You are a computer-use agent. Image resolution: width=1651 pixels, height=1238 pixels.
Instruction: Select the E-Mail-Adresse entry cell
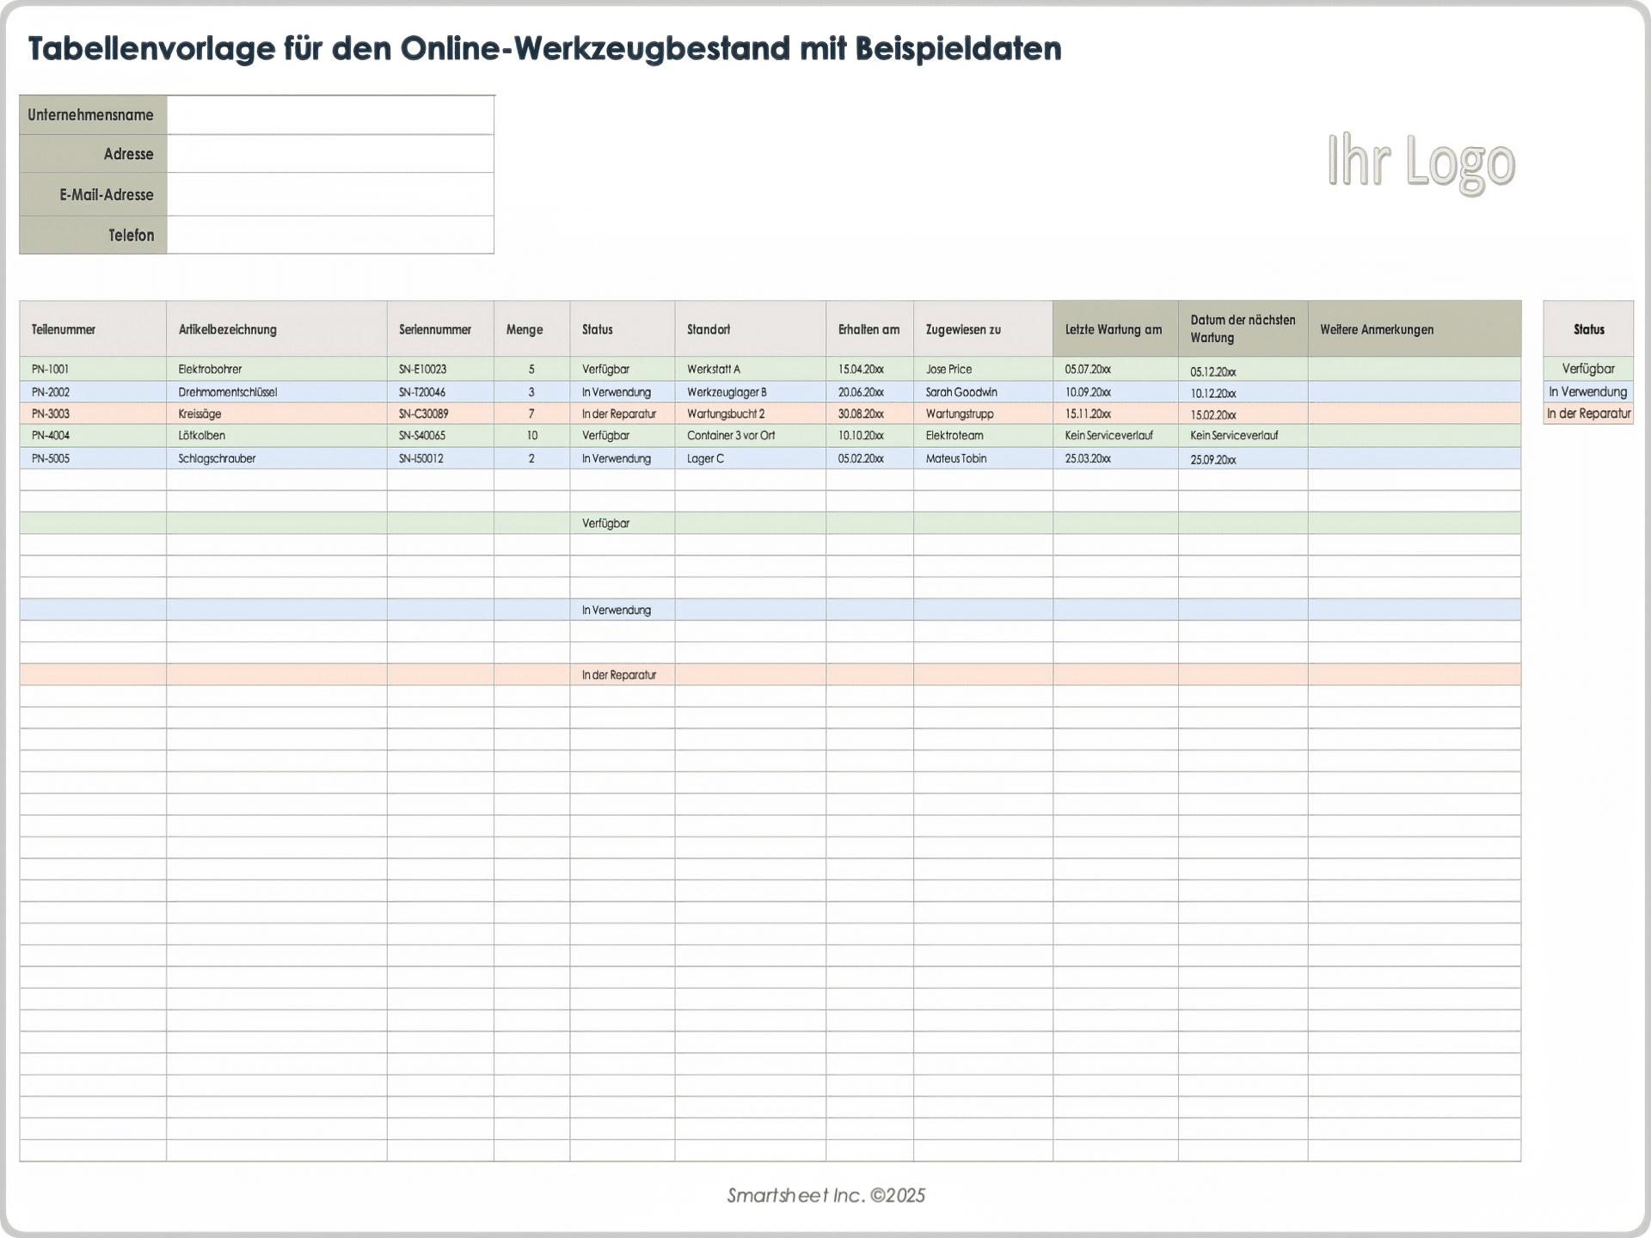click(x=330, y=194)
